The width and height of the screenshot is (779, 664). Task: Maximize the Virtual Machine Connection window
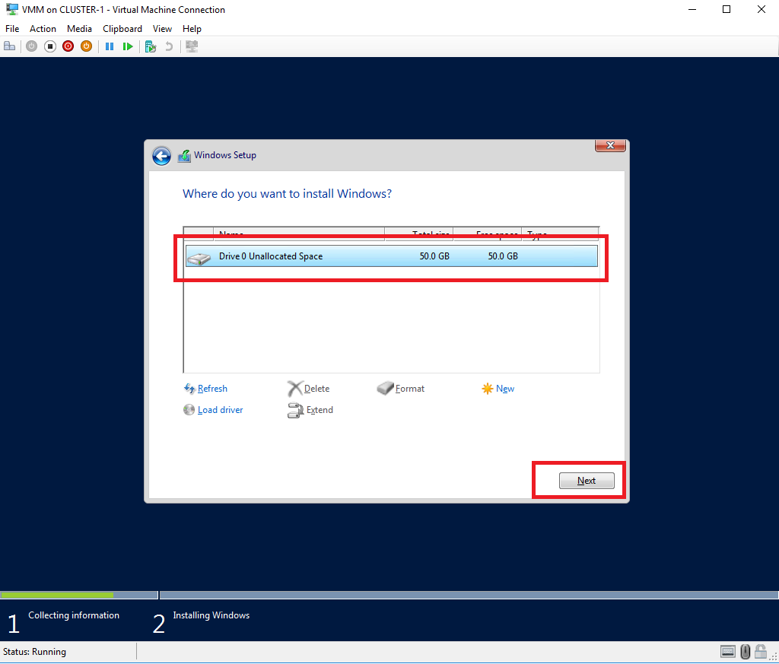tap(727, 9)
